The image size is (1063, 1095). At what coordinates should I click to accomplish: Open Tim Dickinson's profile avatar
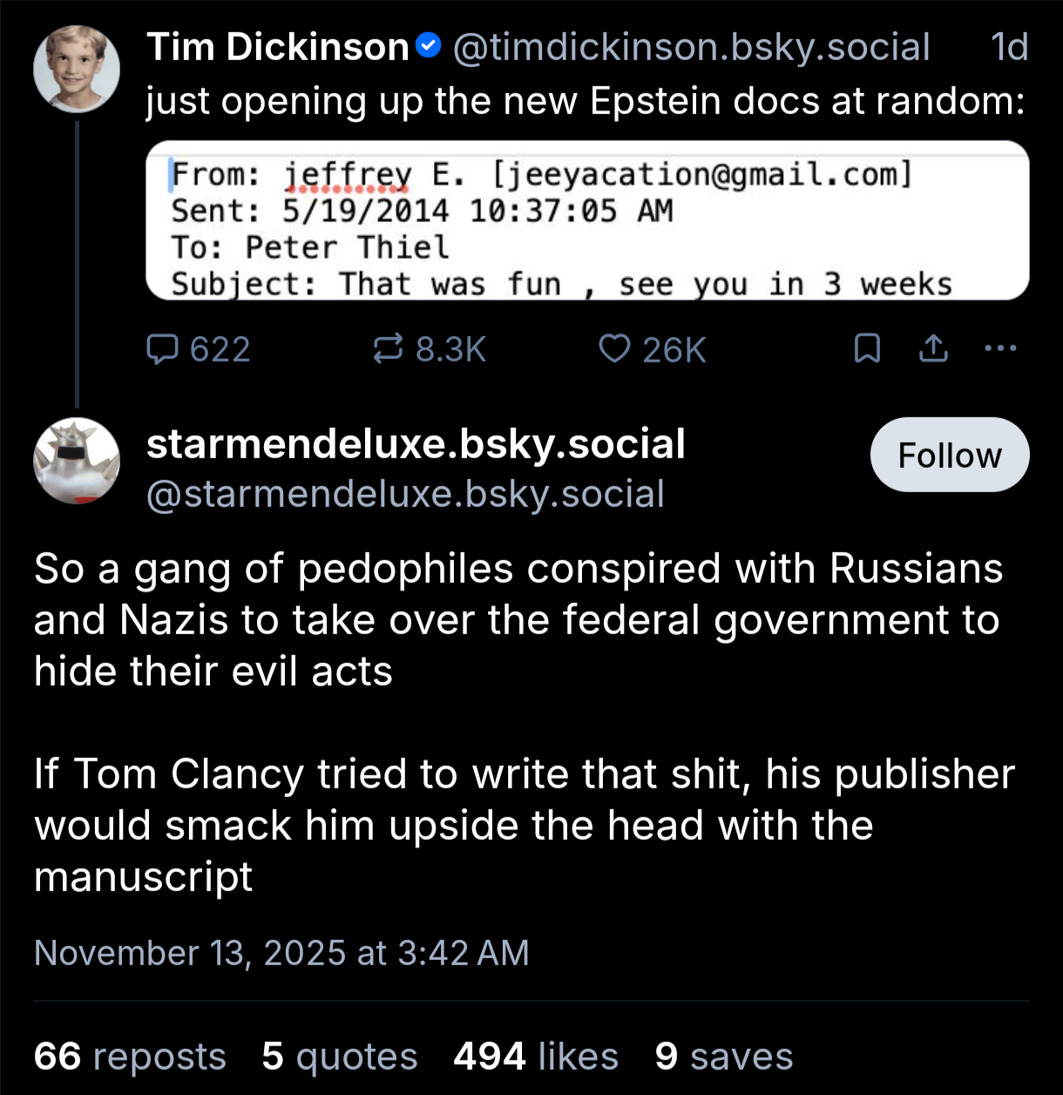tap(77, 70)
